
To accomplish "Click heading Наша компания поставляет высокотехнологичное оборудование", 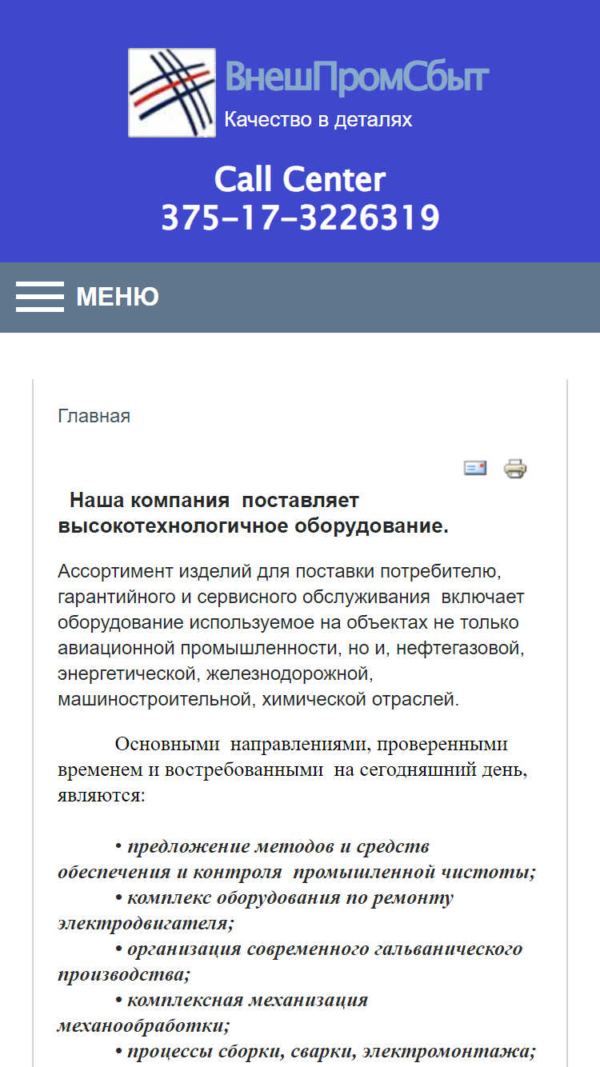I will tap(254, 514).
